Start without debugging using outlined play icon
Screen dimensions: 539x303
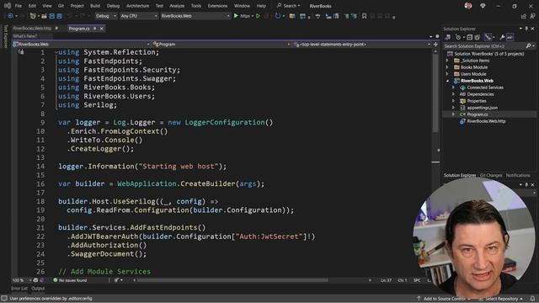pos(259,16)
